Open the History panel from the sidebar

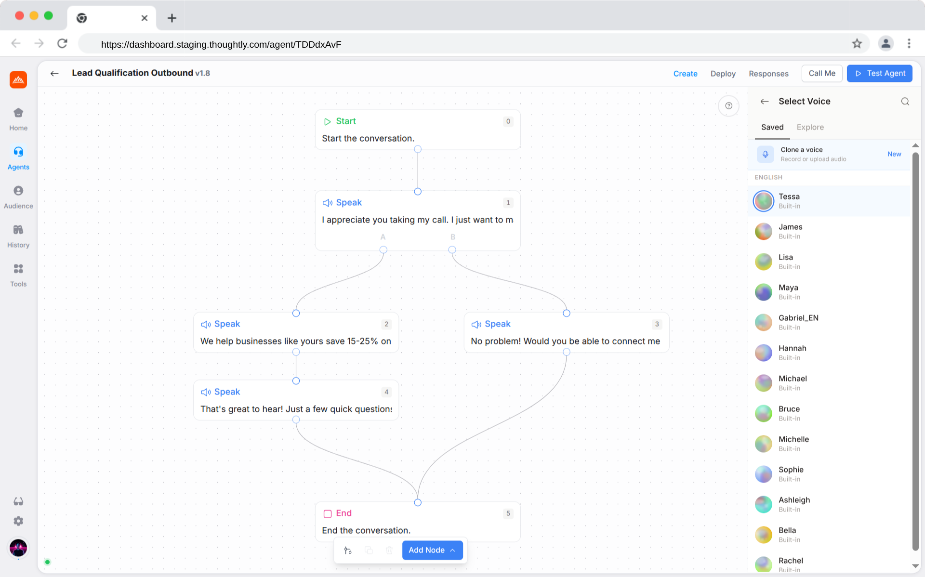18,235
